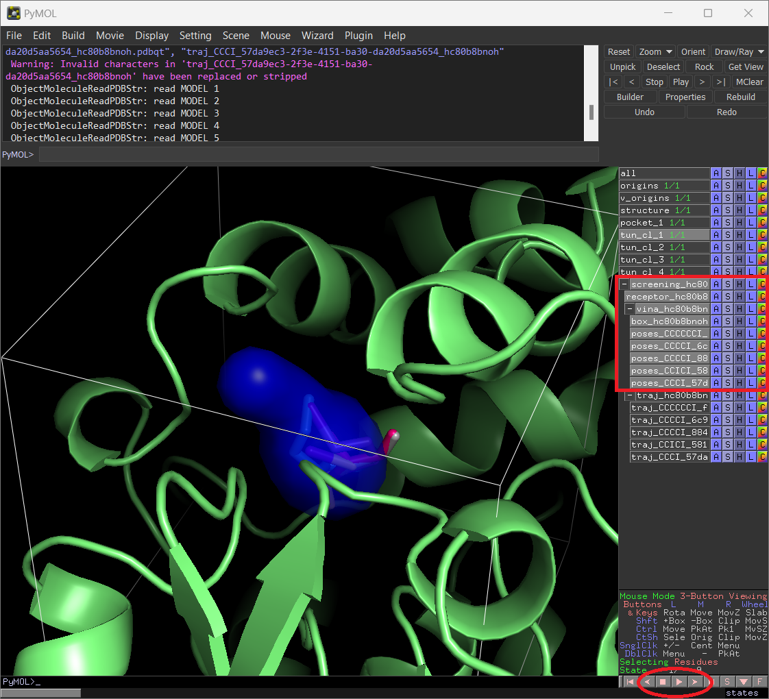Open Label menu (L) for origins object

pos(751,186)
